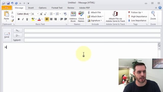Viewport: 163px width, 92px height.
Task: Open the Calibri font name dropdown
Action: (x=30, y=14)
